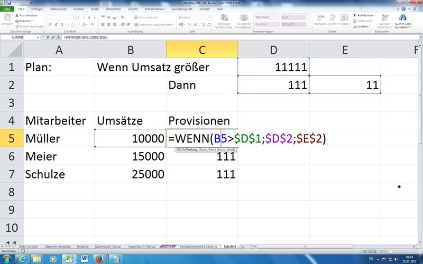This screenshot has width=423, height=264.
Task: Align text left icon
Action: (103, 25)
